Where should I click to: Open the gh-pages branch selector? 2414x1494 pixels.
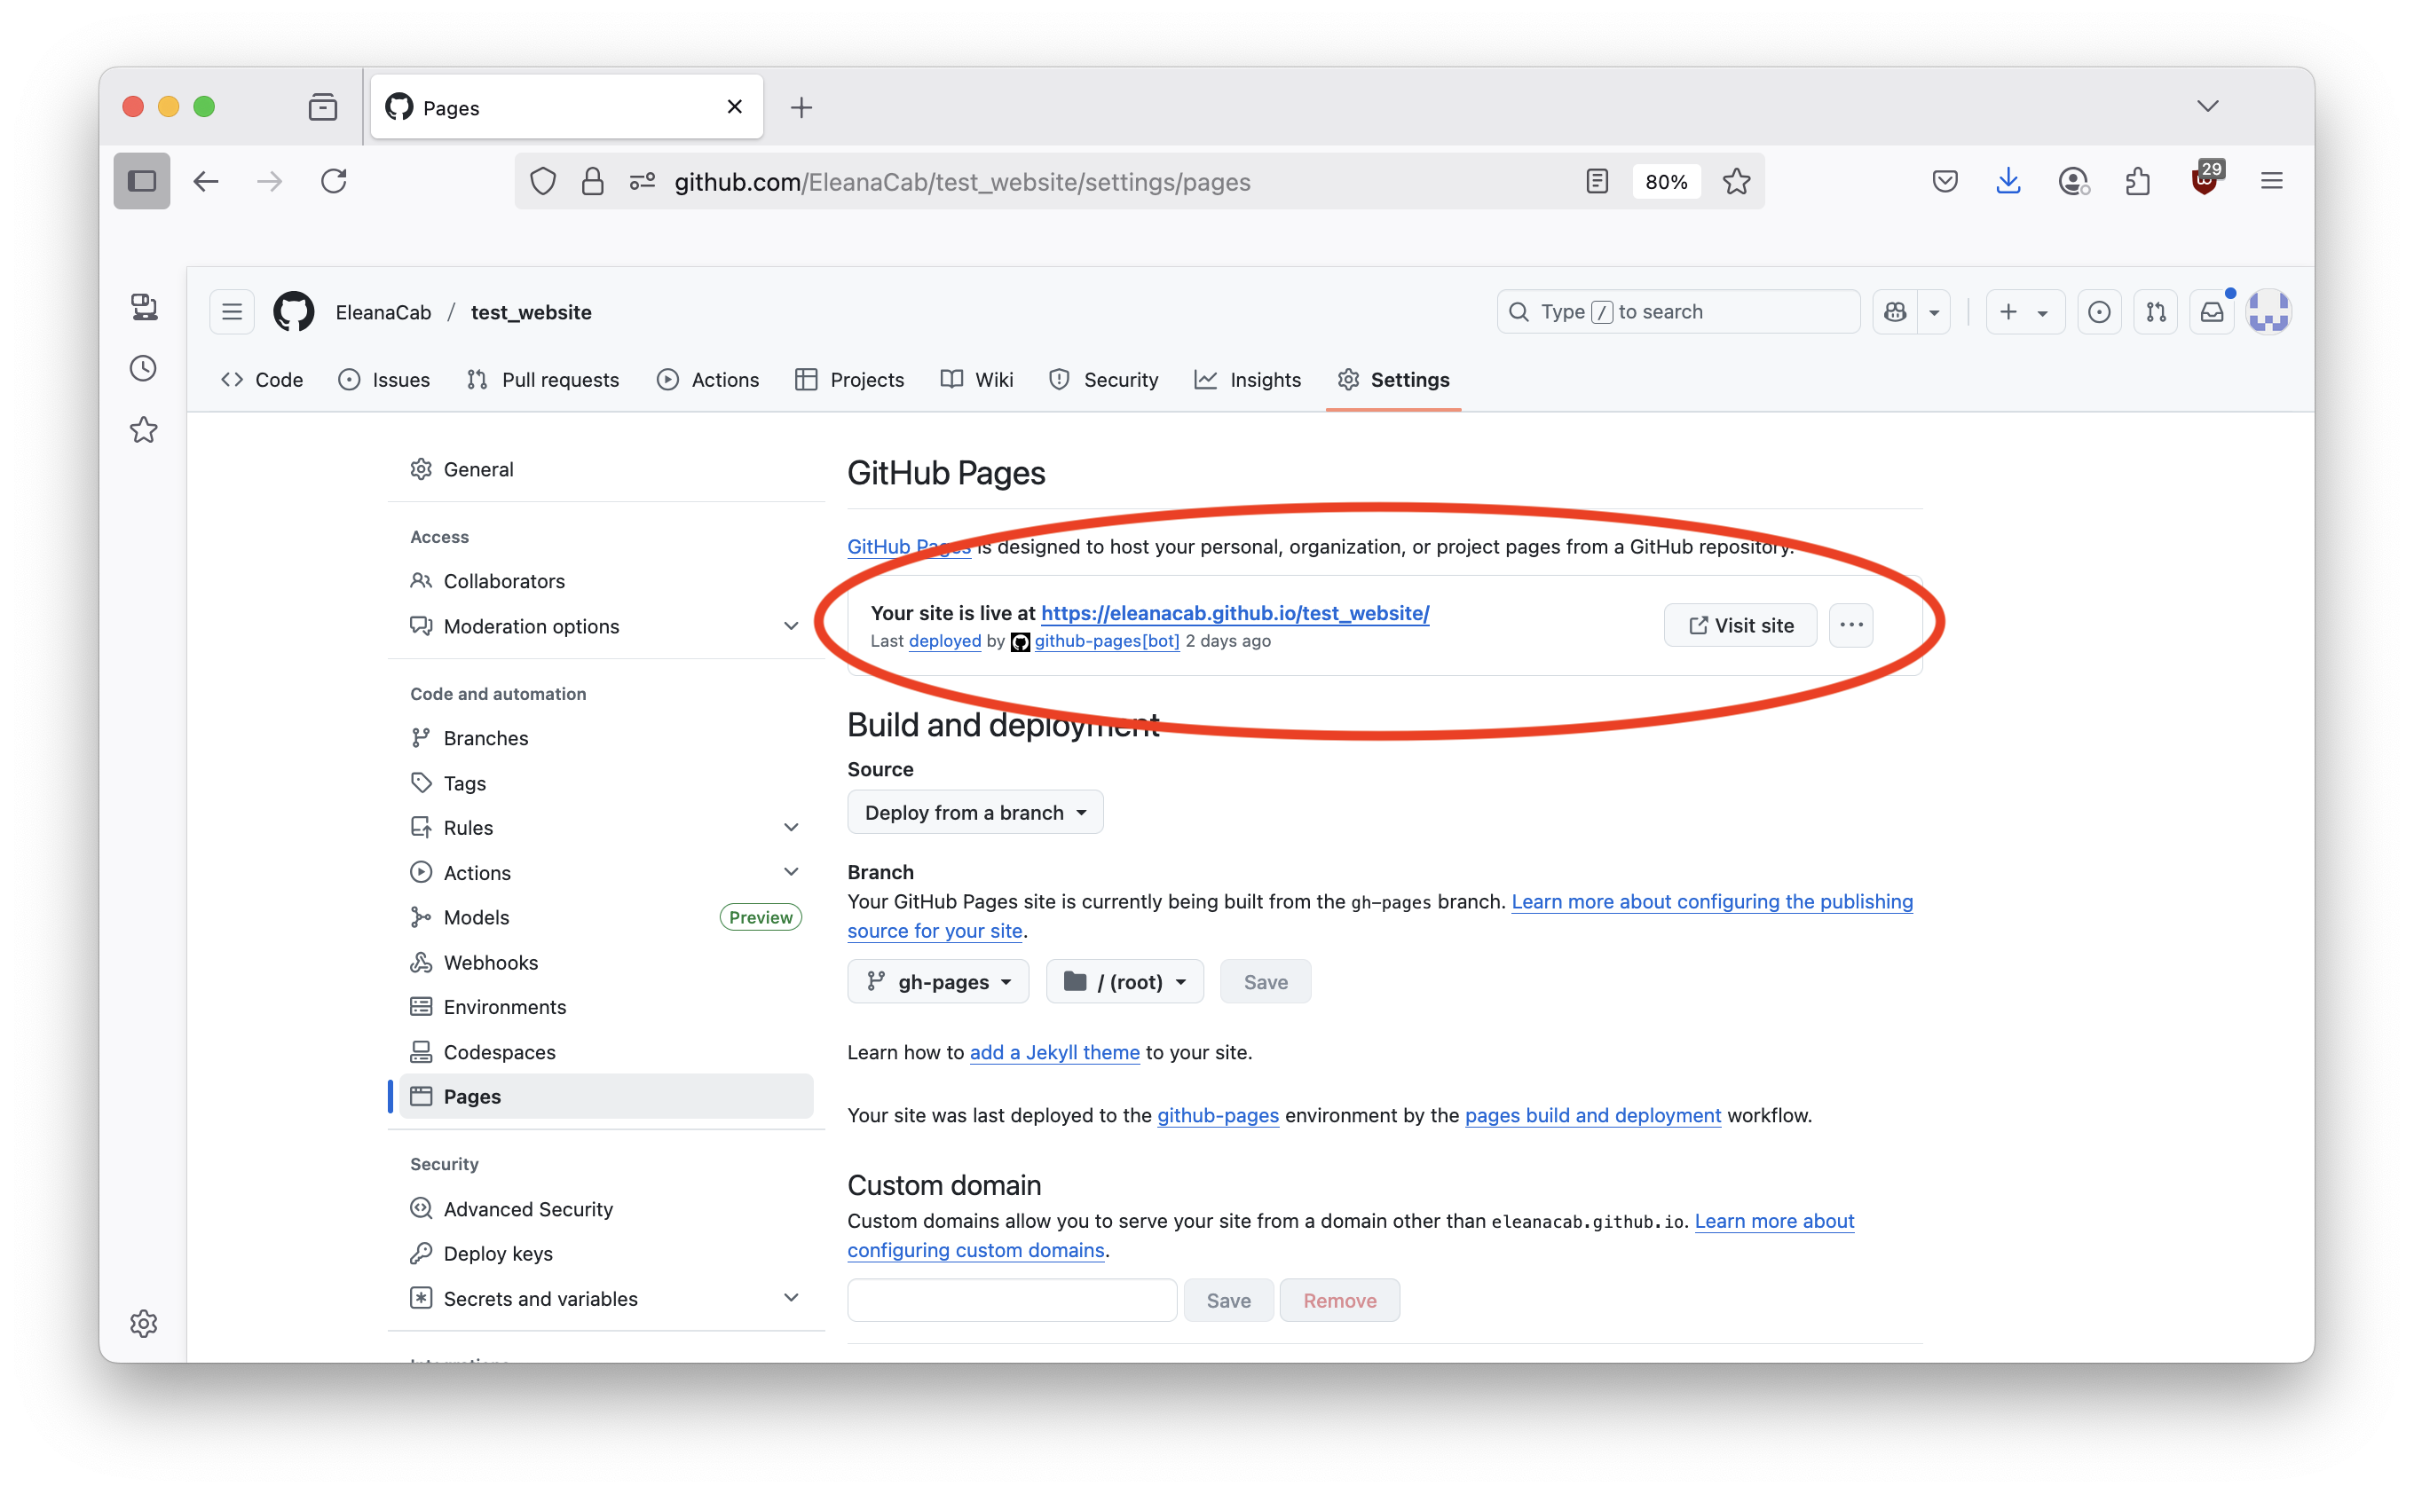(938, 982)
